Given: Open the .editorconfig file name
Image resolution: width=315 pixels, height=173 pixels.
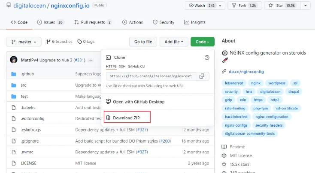Looking at the screenshot, I should pyautogui.click(x=33, y=118).
